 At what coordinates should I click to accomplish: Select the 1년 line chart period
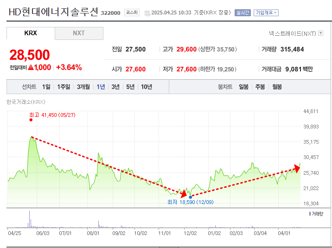[x=101, y=87]
